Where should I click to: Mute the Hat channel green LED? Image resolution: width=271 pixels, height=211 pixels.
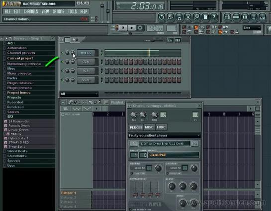[62, 71]
